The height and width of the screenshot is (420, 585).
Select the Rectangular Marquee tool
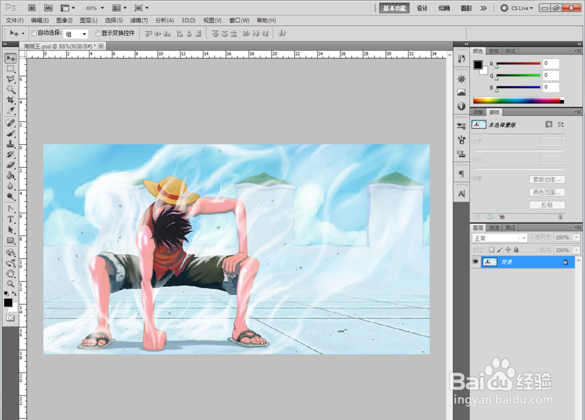[11, 68]
